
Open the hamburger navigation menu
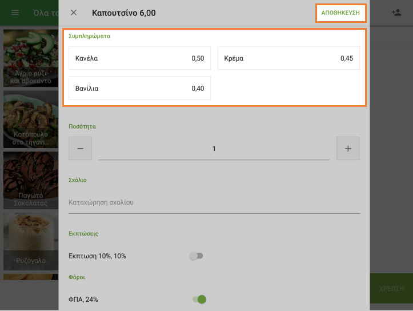pyautogui.click(x=15, y=13)
